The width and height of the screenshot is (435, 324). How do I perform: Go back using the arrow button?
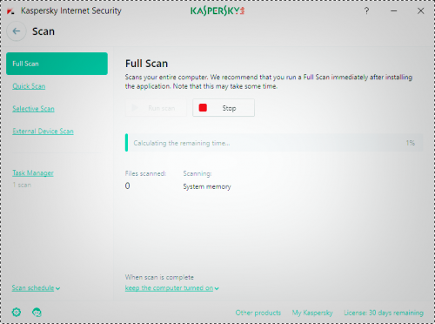point(17,31)
